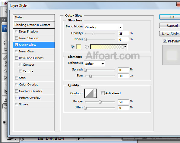Screen dimensions: 180x143
Task: Select the Hand tool
Action: (x=5, y=106)
